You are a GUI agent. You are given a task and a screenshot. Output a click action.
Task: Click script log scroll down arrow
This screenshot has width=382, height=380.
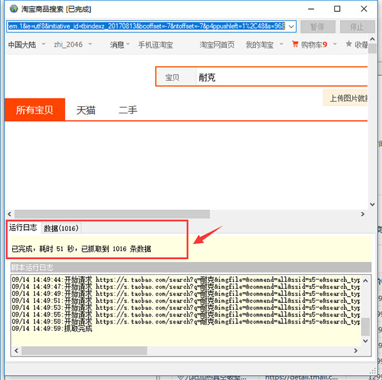(x=365, y=341)
